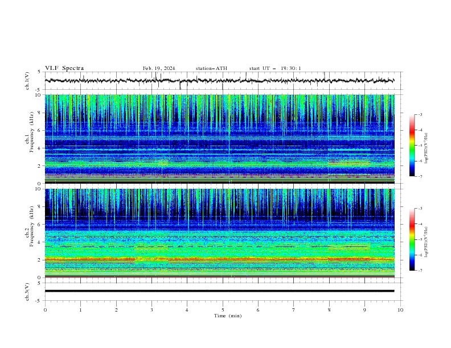Click the ch.1 spectrogram color bar
451x348 pixels.
point(412,146)
